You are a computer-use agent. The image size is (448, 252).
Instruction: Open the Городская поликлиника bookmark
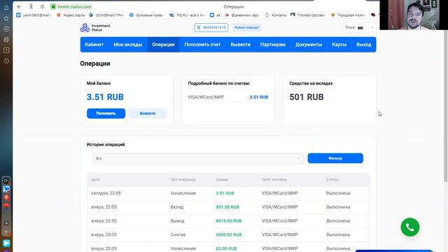coord(349,15)
